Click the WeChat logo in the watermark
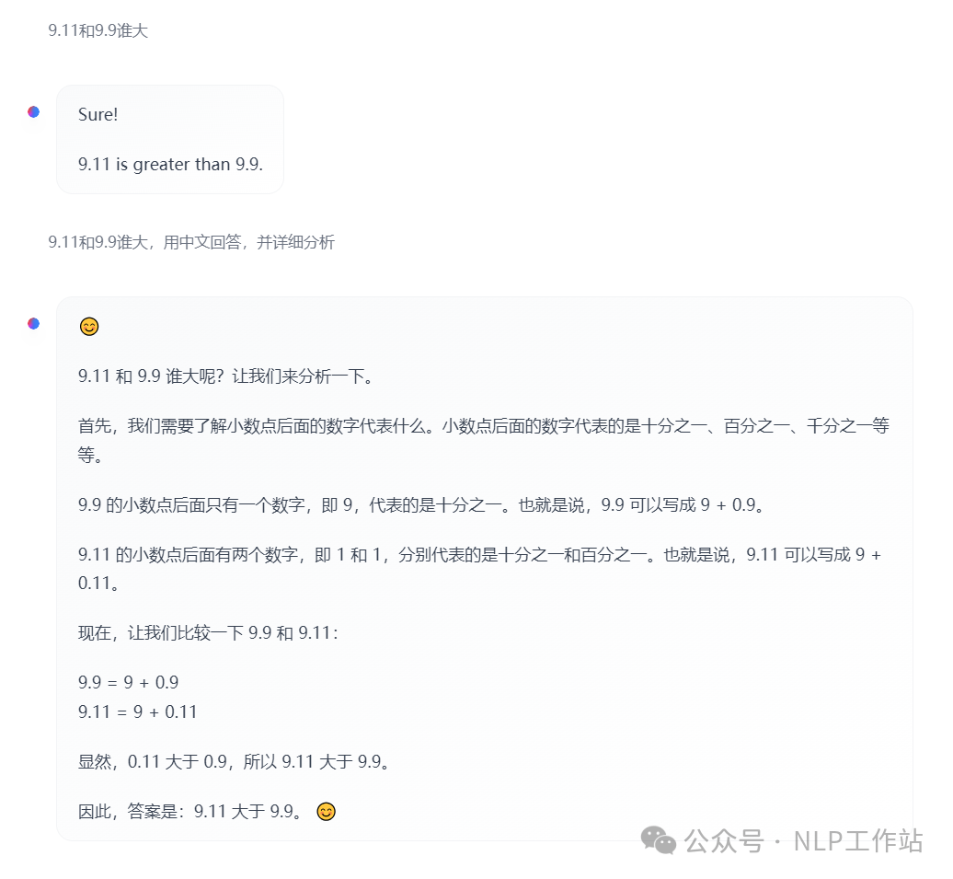Image resolution: width=953 pixels, height=879 pixels. pos(659,840)
